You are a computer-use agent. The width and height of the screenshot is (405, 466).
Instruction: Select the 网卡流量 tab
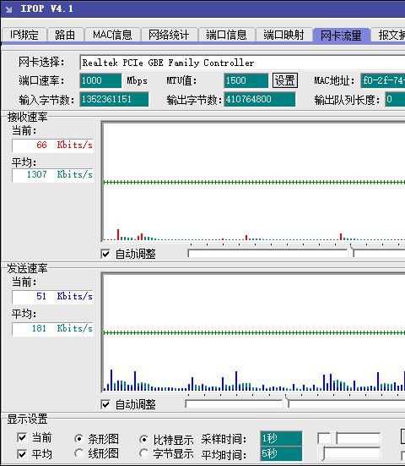(341, 35)
